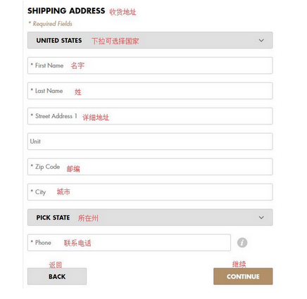
Task: Click into the Street Address 1 field
Action: coord(150,116)
